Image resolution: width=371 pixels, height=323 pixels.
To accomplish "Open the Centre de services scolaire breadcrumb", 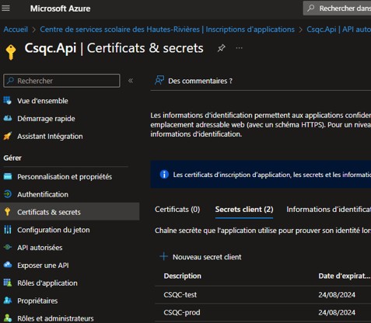I will click(167, 30).
